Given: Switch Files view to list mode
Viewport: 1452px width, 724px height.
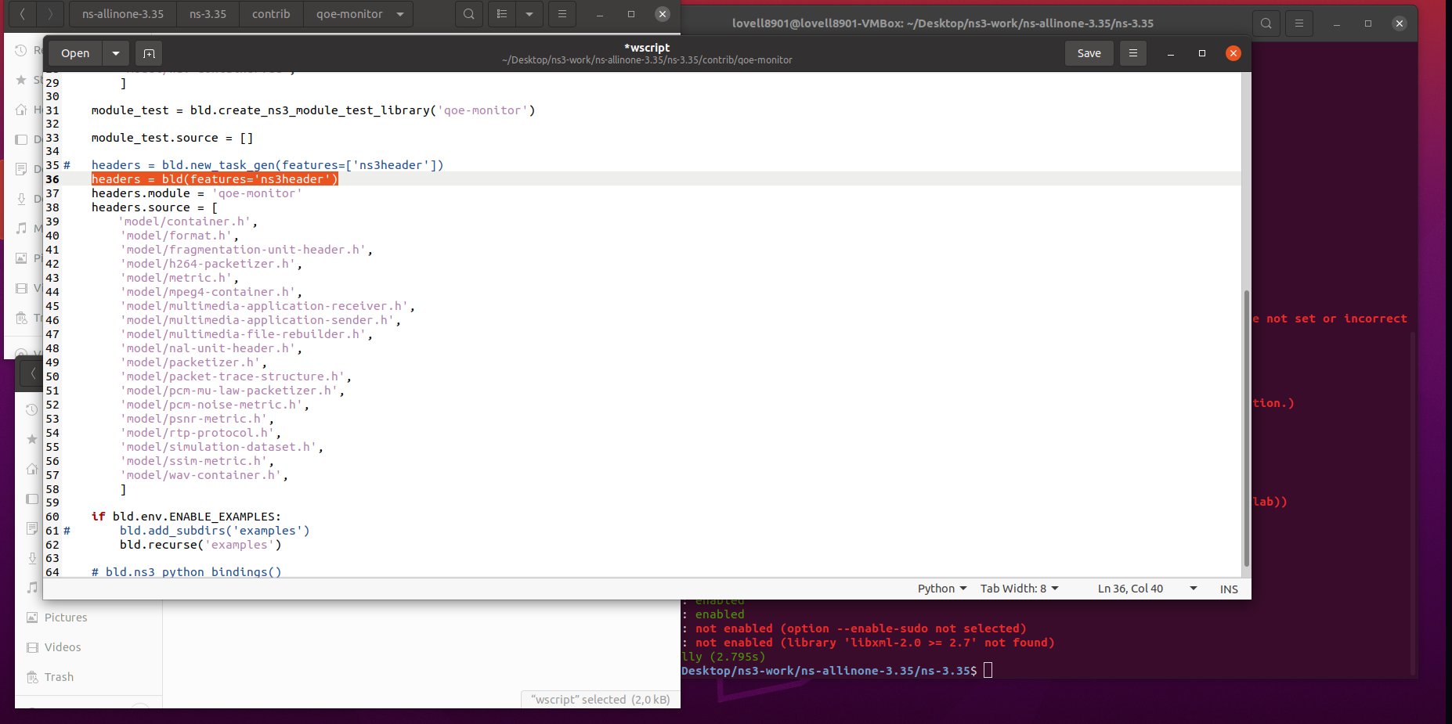Looking at the screenshot, I should (x=502, y=14).
